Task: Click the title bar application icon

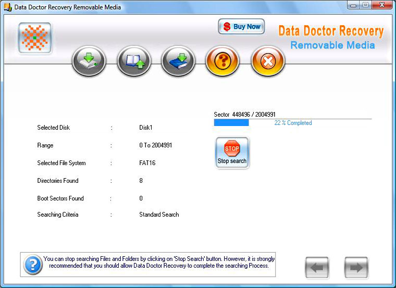Action: pyautogui.click(x=8, y=7)
